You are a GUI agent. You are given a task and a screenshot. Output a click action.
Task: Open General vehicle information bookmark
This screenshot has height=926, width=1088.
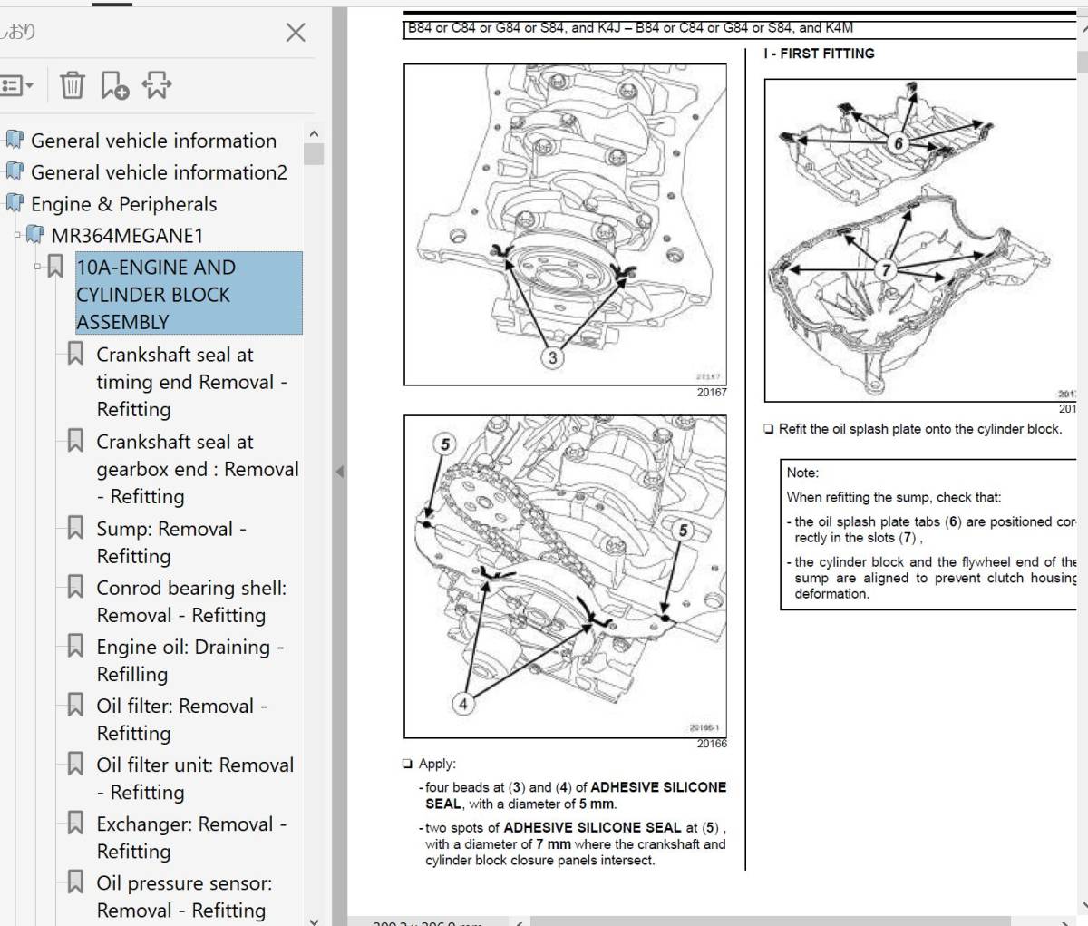153,141
